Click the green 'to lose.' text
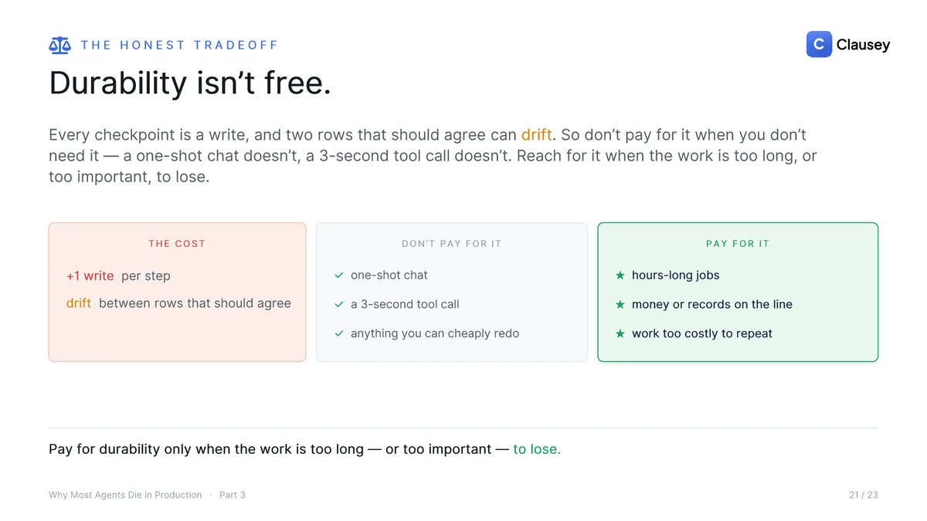927x521 pixels. pos(537,448)
